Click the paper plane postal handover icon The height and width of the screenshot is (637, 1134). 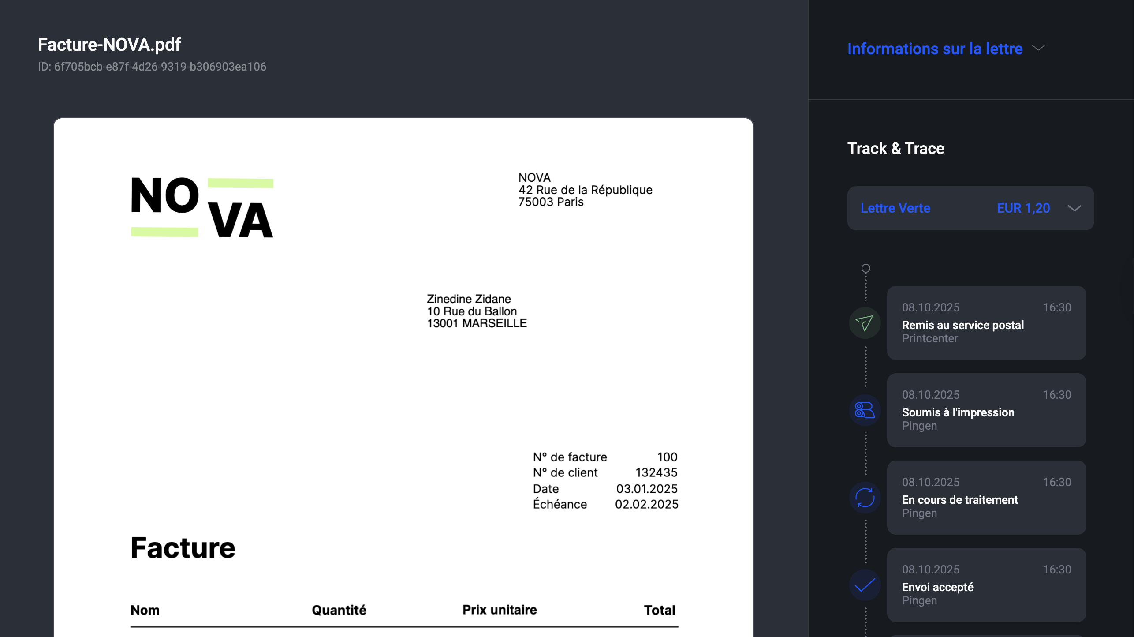pyautogui.click(x=865, y=323)
